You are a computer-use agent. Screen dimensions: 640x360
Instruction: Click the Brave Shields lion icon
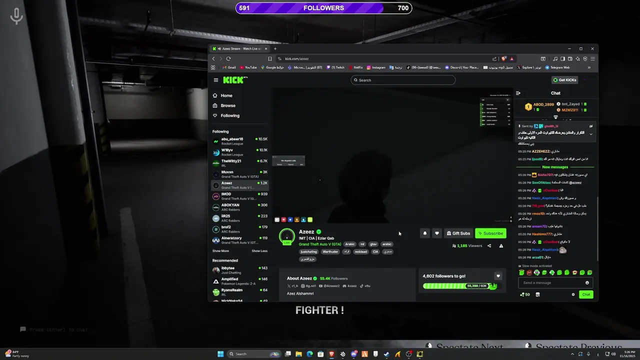pyautogui.click(x=504, y=58)
